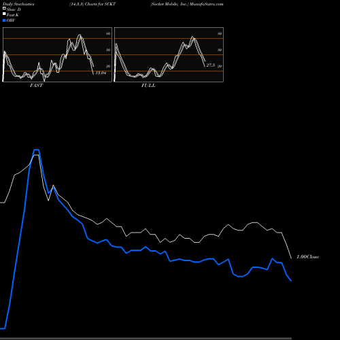Click the 50 axis label in FULL chart
Screen dimensions: 340x340
[220, 50]
